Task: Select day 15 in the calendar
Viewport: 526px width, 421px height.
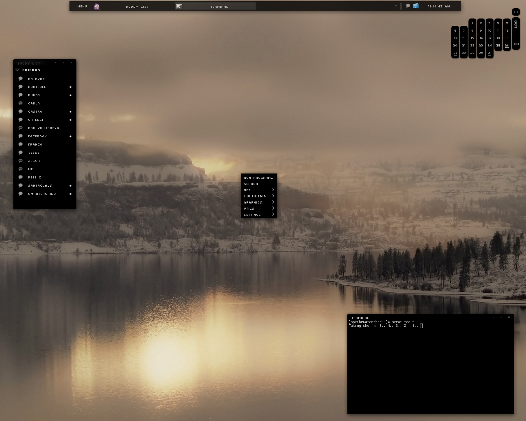Action: click(x=472, y=38)
